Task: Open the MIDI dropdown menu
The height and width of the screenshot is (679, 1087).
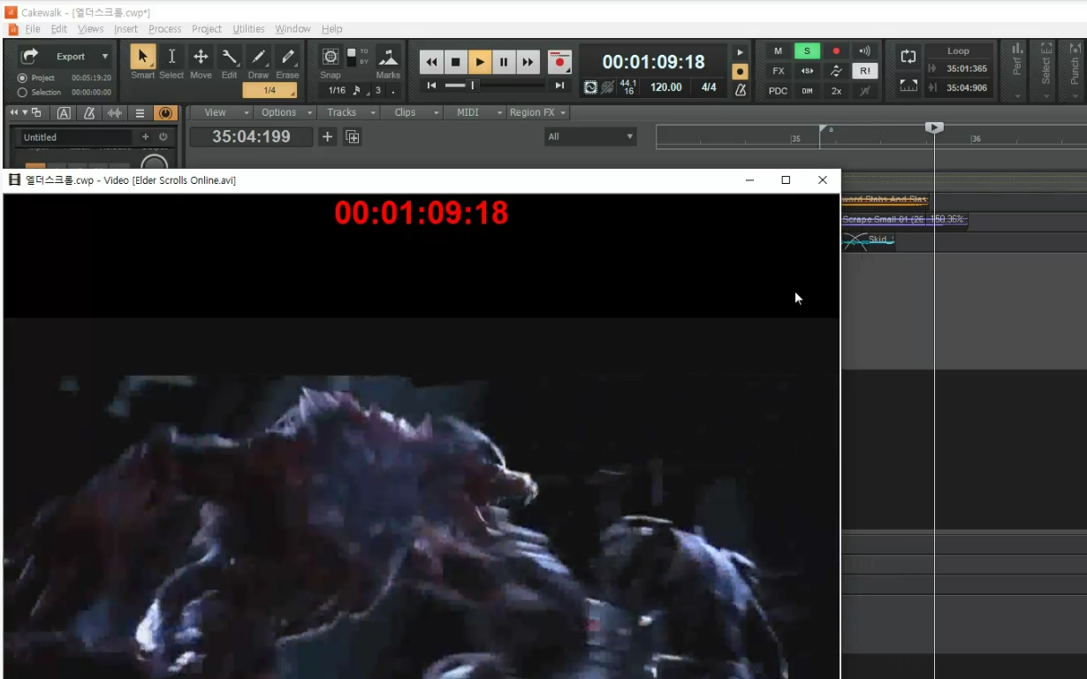Action: 475,112
